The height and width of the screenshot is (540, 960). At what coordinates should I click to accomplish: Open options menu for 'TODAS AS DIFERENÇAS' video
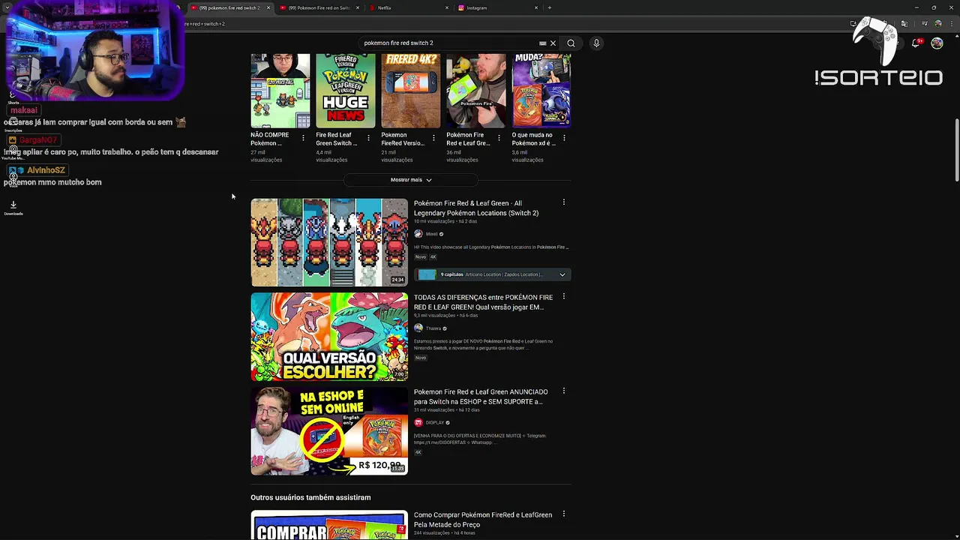tap(564, 296)
